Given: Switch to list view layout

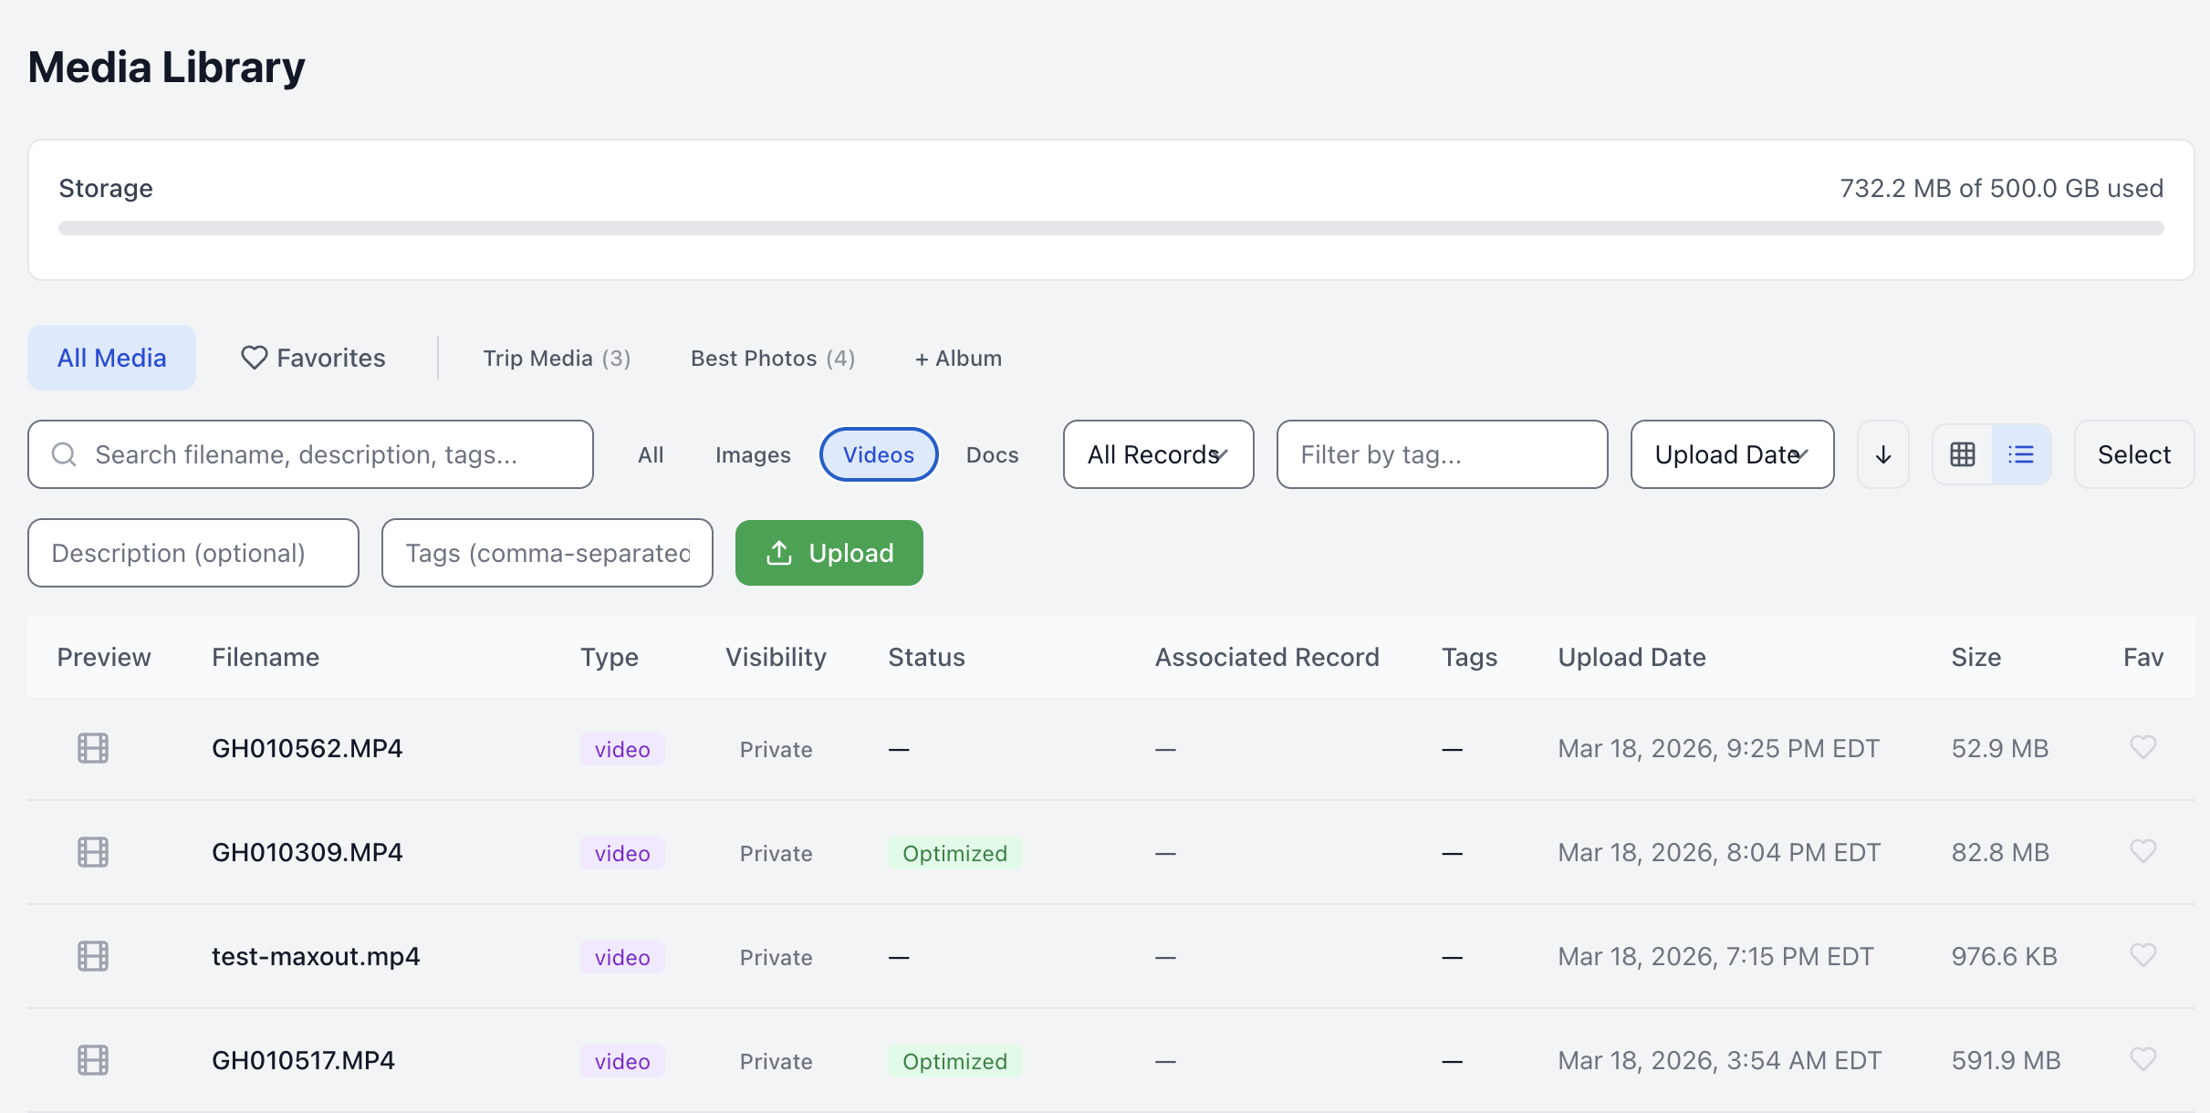Looking at the screenshot, I should click(x=2021, y=454).
